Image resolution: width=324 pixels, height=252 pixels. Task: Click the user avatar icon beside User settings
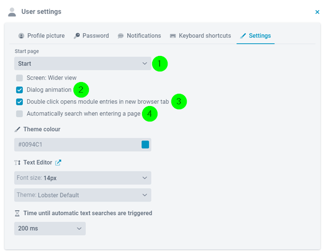coord(12,12)
